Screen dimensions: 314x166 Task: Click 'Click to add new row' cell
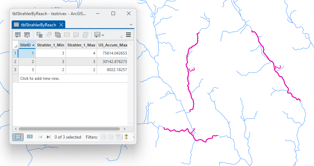pos(40,78)
